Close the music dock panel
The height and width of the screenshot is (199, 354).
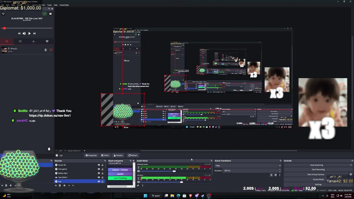tap(52, 9)
